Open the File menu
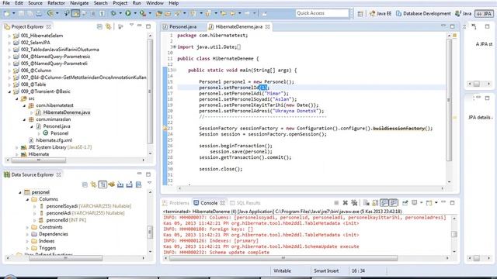The height and width of the screenshot is (279, 497). pyautogui.click(x=6, y=3)
